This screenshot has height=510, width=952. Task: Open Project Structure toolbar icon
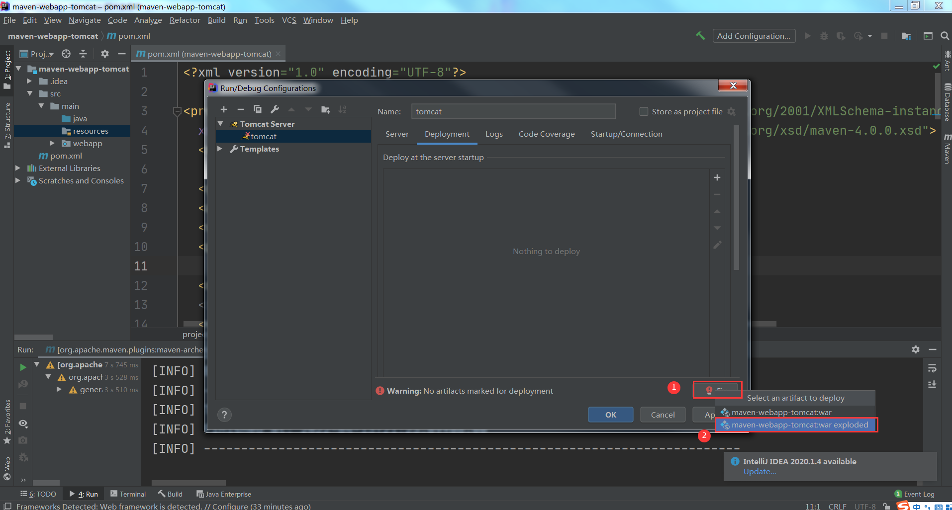[906, 36]
